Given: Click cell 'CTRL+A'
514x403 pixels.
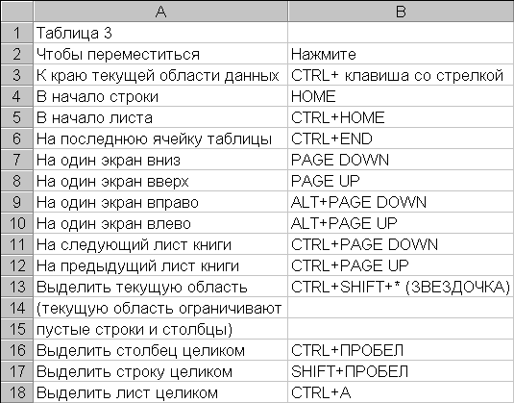Looking at the screenshot, I should pos(401,392).
